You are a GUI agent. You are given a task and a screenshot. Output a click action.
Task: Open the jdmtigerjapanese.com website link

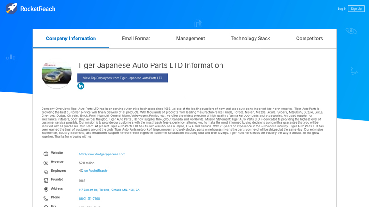[x=102, y=154]
